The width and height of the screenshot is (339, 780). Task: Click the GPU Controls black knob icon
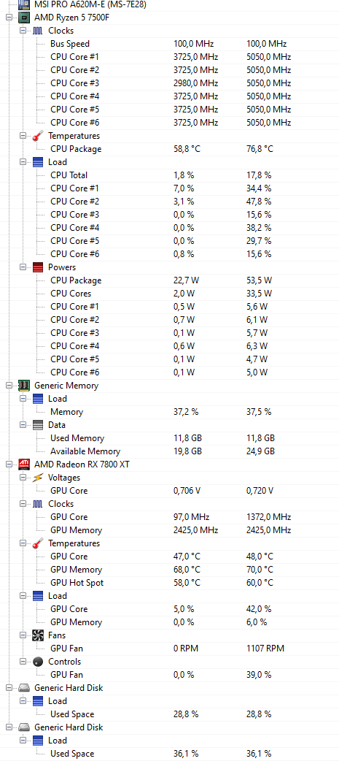(38, 662)
